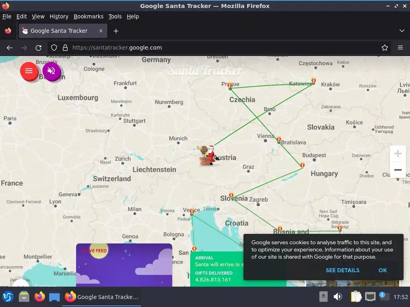410x307 pixels.
Task: Reload the Santa Tracker page
Action: [38, 48]
